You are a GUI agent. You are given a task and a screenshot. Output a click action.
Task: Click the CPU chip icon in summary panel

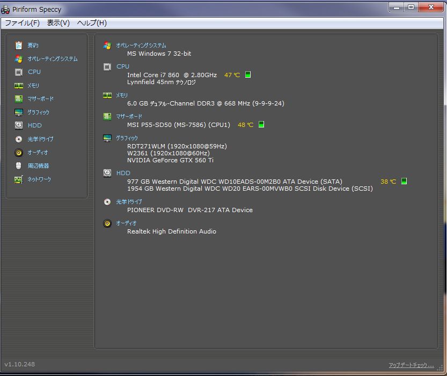click(107, 66)
